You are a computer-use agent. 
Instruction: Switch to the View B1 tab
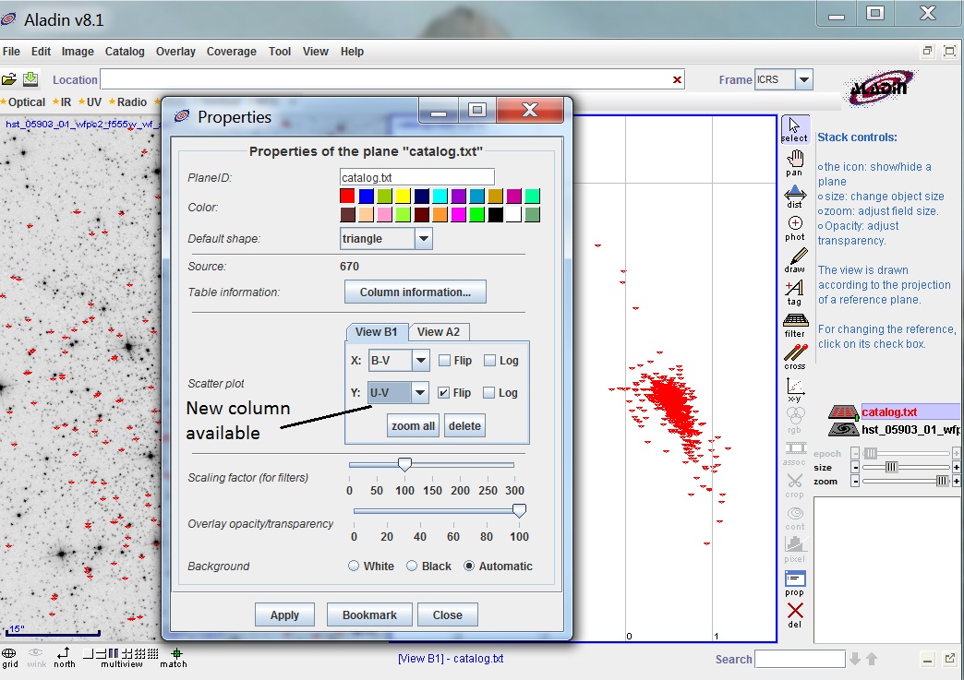(376, 332)
